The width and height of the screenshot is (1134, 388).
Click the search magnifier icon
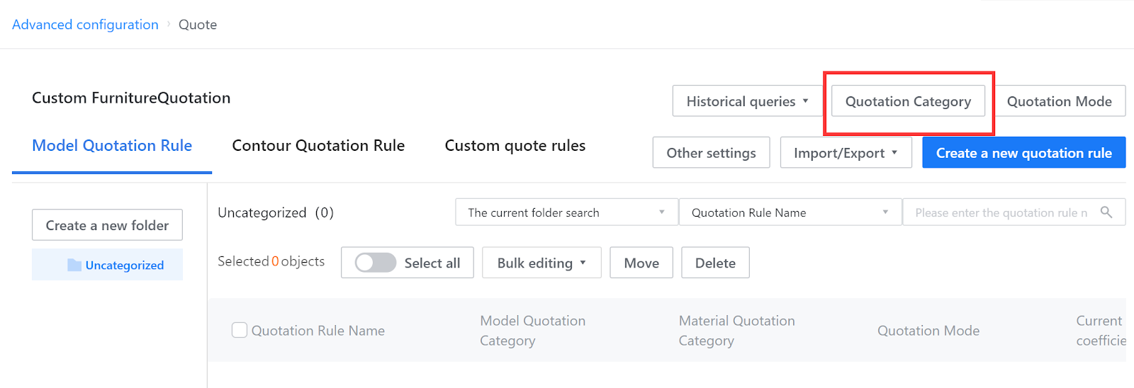(1106, 212)
